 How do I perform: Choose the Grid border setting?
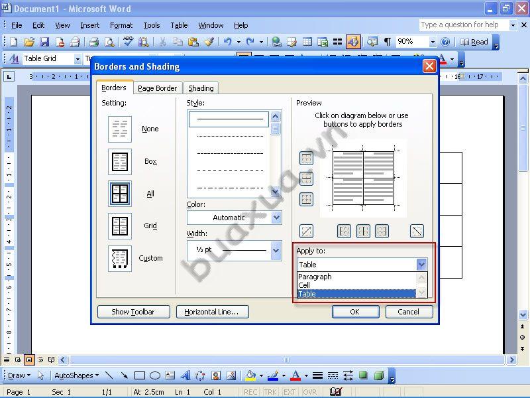pyautogui.click(x=120, y=226)
